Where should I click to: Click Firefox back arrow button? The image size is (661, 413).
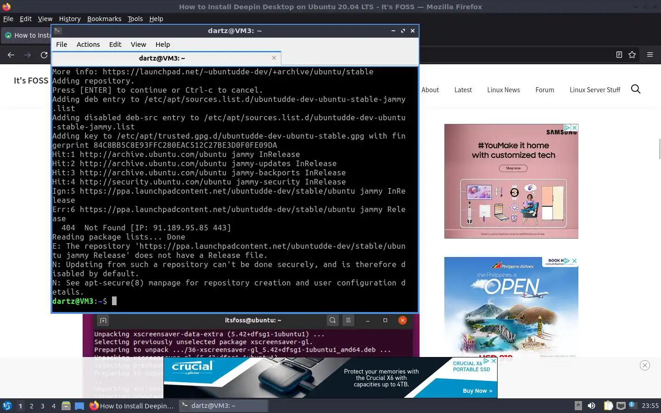coord(11,55)
